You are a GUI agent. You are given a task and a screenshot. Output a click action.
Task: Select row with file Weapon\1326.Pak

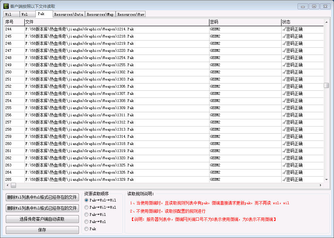pos(164,172)
